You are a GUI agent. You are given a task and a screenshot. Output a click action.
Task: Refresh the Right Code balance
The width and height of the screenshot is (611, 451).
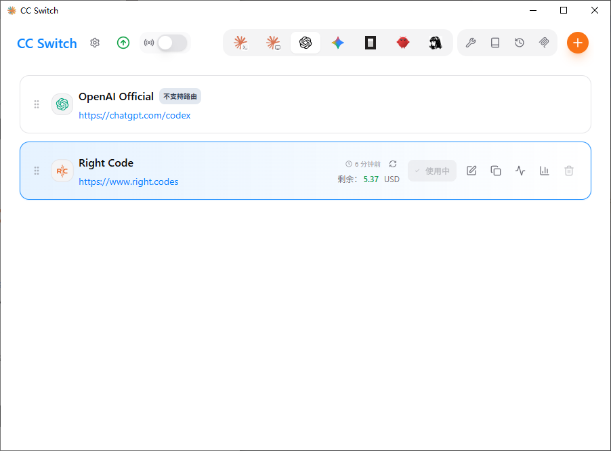(393, 164)
